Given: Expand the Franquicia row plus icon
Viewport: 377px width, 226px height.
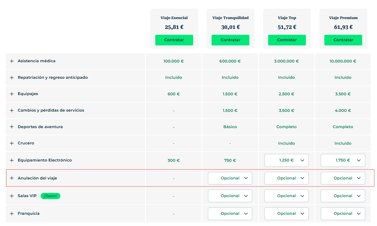Looking at the screenshot, I should (12, 214).
